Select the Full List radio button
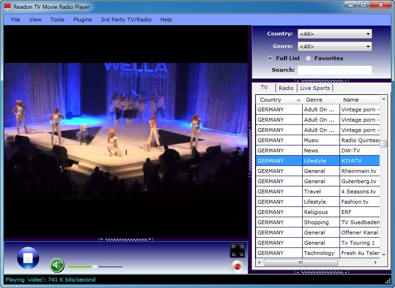 click(x=270, y=58)
